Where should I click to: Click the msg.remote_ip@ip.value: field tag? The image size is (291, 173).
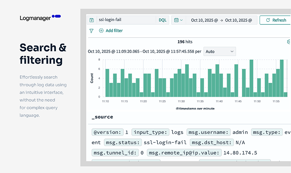pos(184,153)
